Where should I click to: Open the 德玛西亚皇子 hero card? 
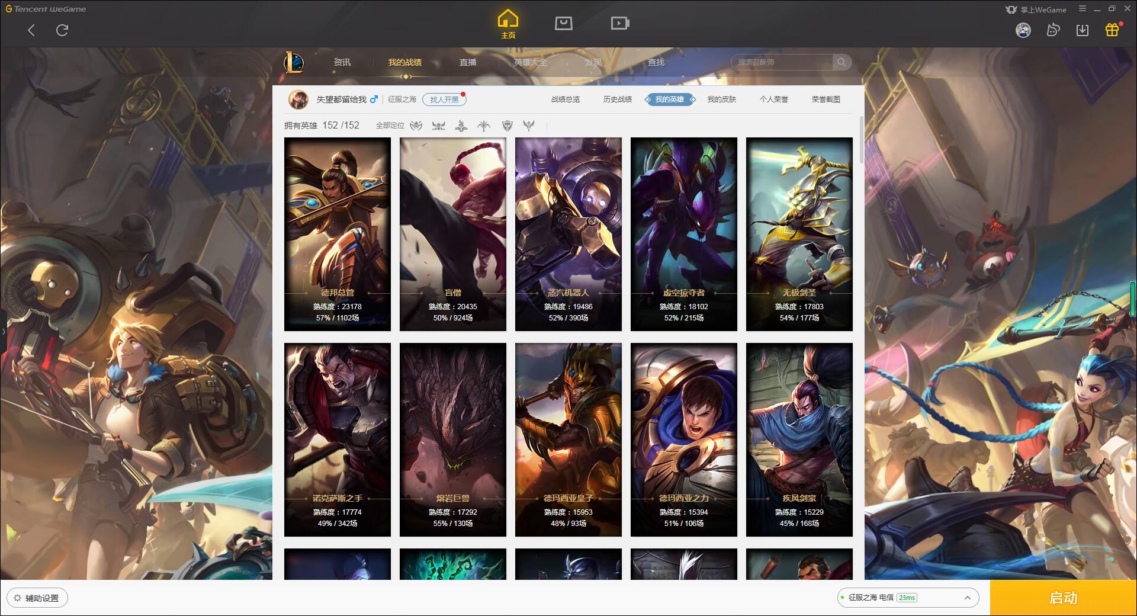(x=568, y=439)
